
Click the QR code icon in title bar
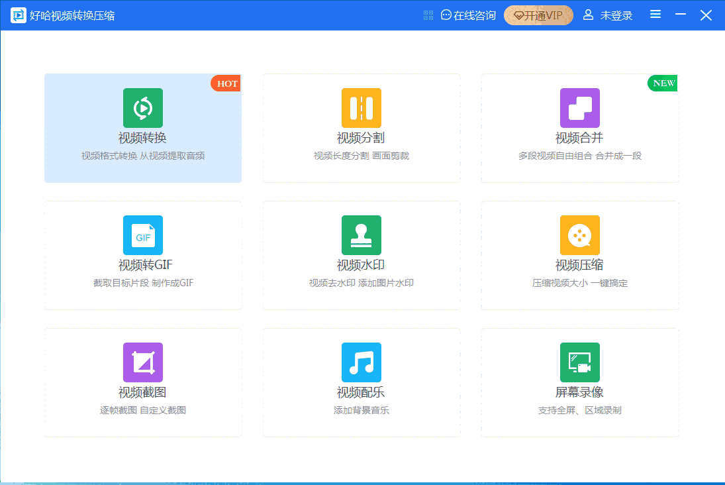click(x=428, y=15)
